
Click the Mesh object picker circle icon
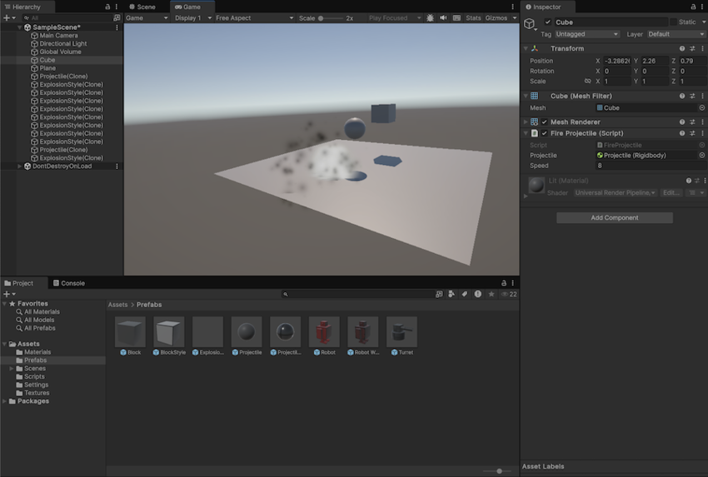coord(701,108)
